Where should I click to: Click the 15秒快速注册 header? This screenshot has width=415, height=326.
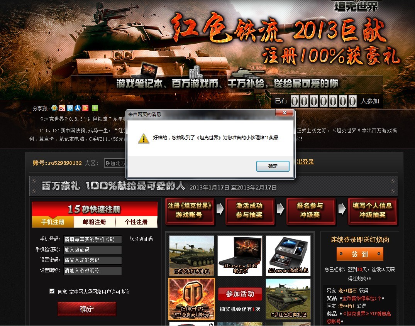pyautogui.click(x=95, y=209)
